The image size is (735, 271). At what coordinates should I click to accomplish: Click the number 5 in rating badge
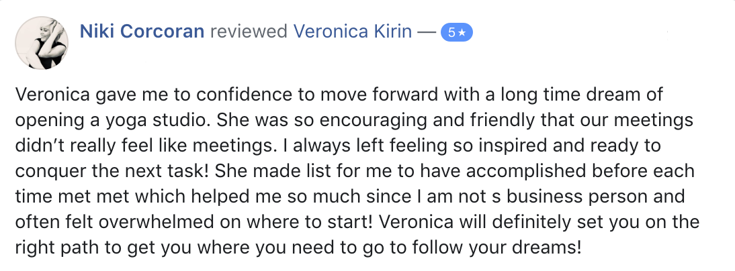451,32
